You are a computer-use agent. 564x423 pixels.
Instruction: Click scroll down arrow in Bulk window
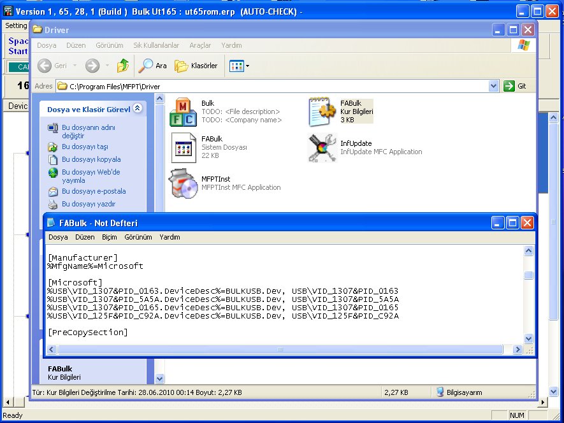point(553,391)
